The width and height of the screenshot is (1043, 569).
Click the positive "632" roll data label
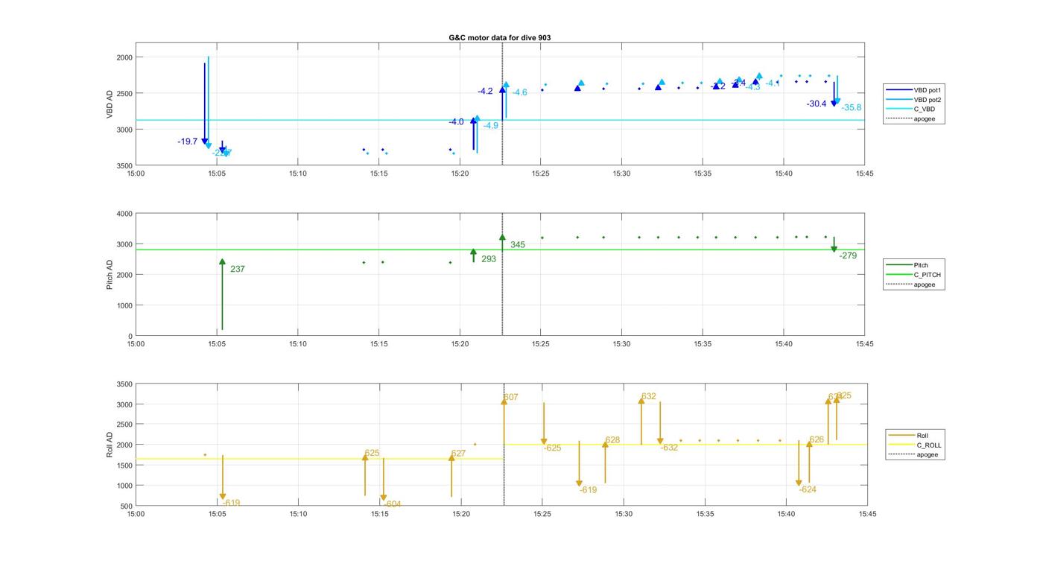[649, 397]
